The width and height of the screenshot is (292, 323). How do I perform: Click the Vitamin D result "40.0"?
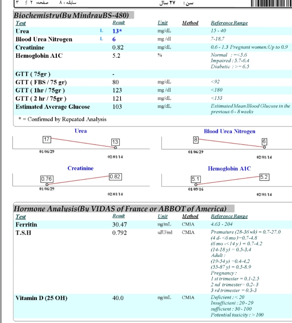[118, 298]
